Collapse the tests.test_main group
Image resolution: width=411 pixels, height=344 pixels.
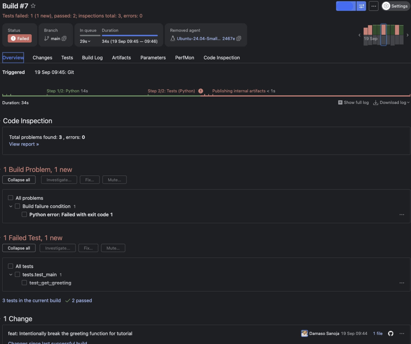[11, 274]
